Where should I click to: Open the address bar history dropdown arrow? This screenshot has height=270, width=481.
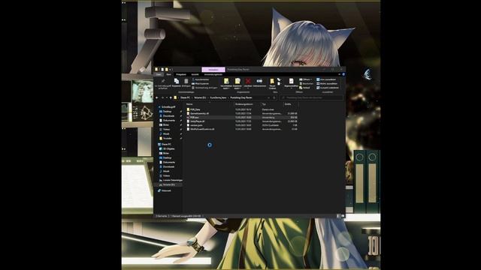(269, 97)
